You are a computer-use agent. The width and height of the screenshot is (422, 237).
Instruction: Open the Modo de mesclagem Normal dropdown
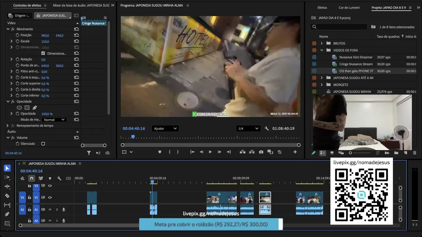(x=54, y=119)
